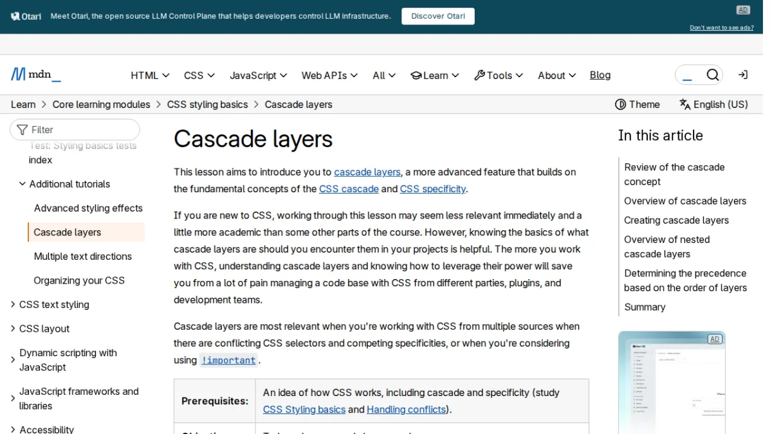The width and height of the screenshot is (772, 434).
Task: Open the Theme switcher
Action: (638, 104)
